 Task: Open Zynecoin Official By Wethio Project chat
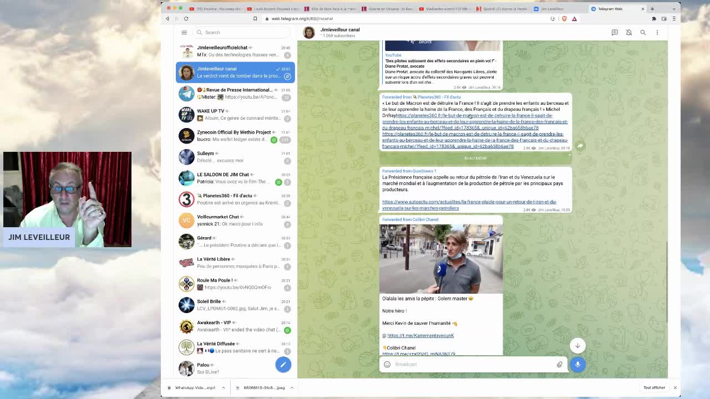click(235, 136)
